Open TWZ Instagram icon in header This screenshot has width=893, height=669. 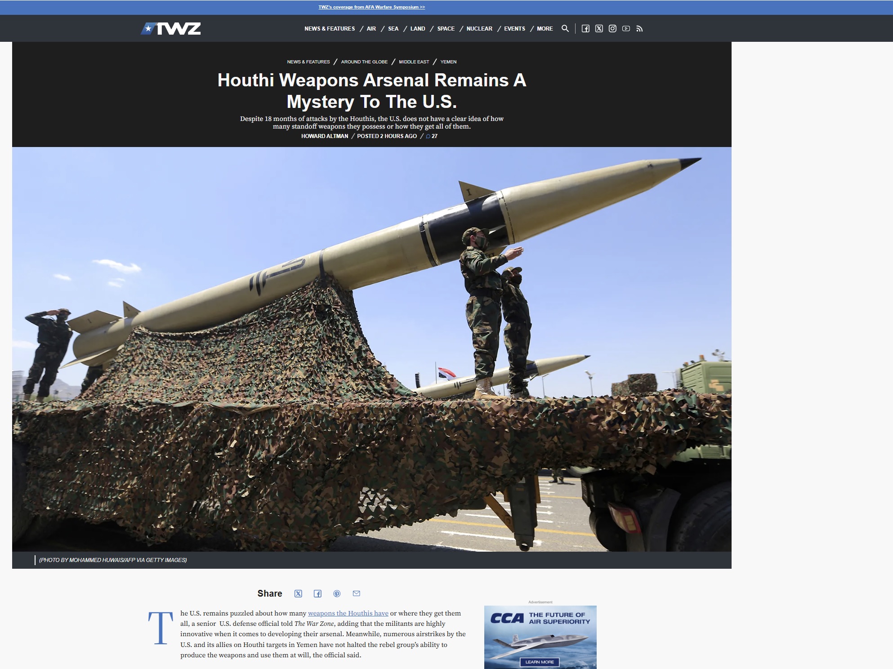pos(612,28)
